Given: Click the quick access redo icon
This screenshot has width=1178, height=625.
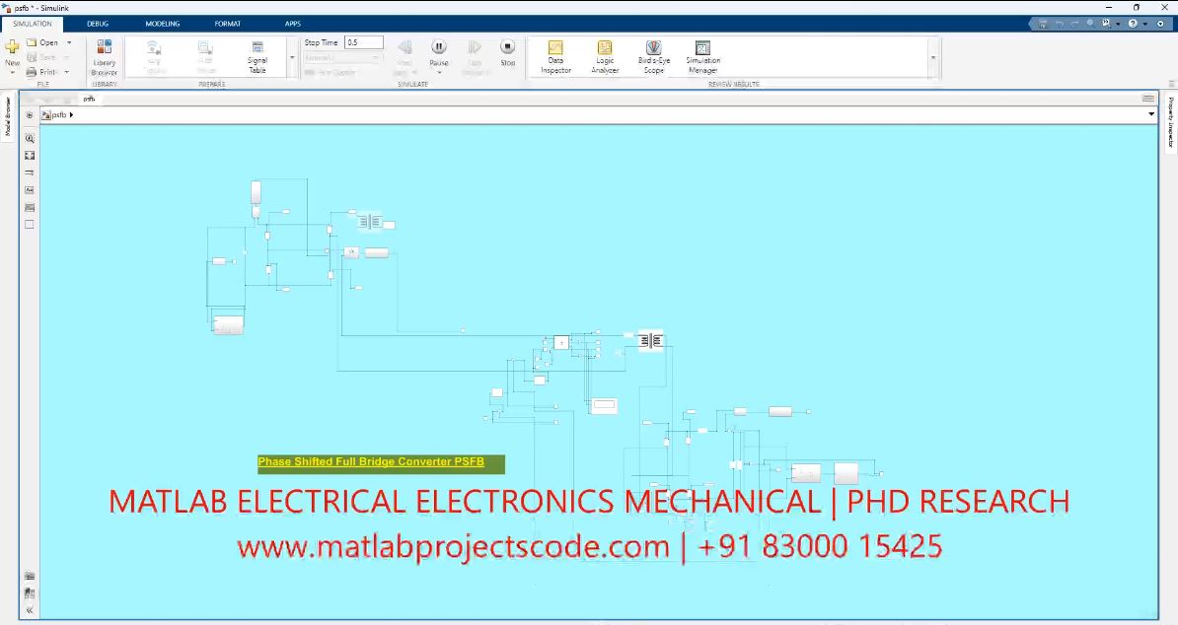Looking at the screenshot, I should (x=1075, y=24).
